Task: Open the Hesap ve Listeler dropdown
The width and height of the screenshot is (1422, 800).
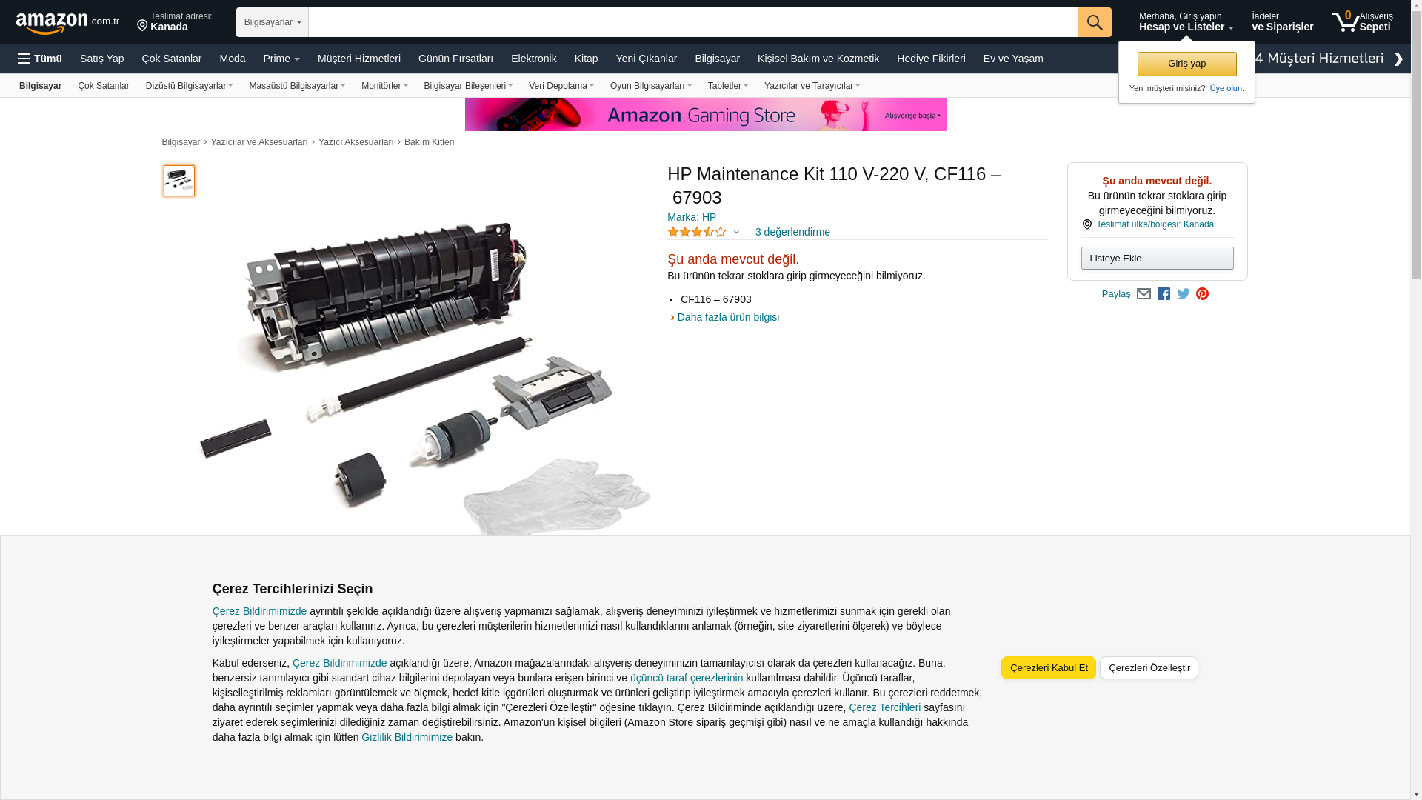Action: [x=1186, y=21]
